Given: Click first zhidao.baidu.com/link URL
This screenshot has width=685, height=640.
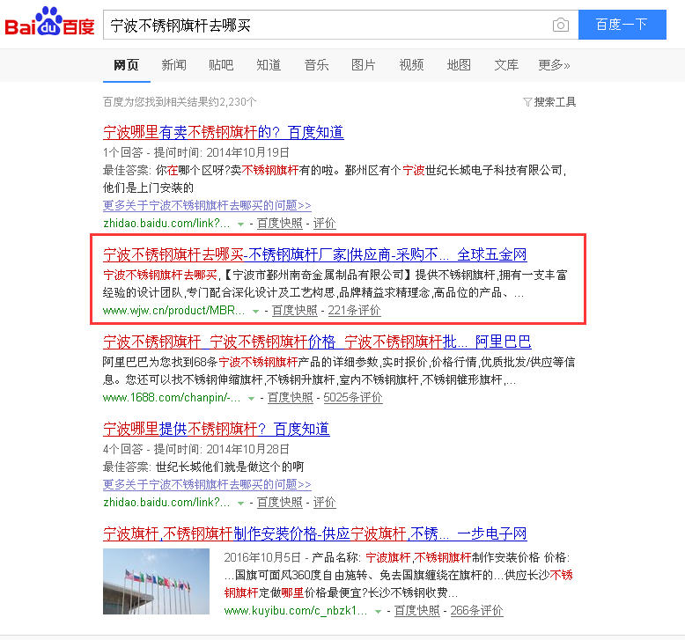Looking at the screenshot, I should pos(166,224).
